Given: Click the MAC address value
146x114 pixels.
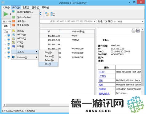Looking at the screenshot, I should 120,52.
